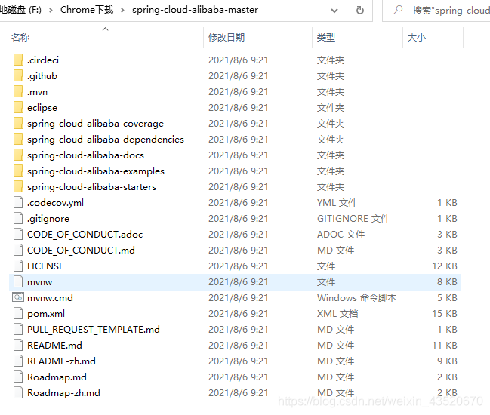Screen dimensions: 490x415
Task: Click the .github folder icon
Action: [18, 76]
